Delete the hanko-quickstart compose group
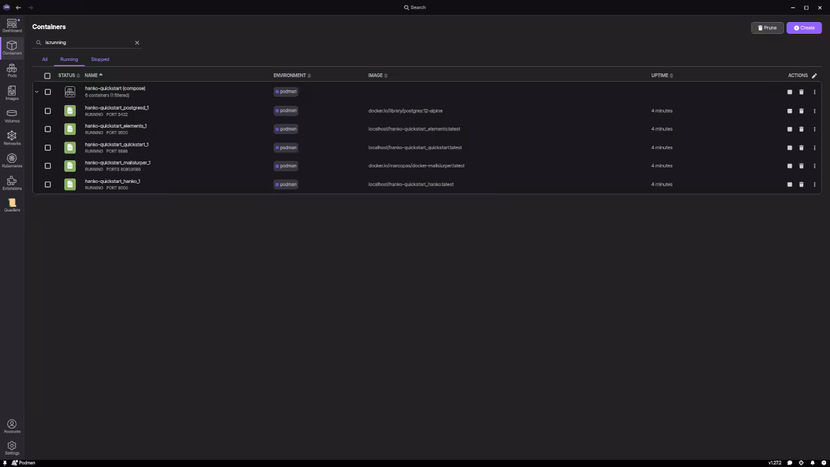The height and width of the screenshot is (467, 830). [801, 92]
